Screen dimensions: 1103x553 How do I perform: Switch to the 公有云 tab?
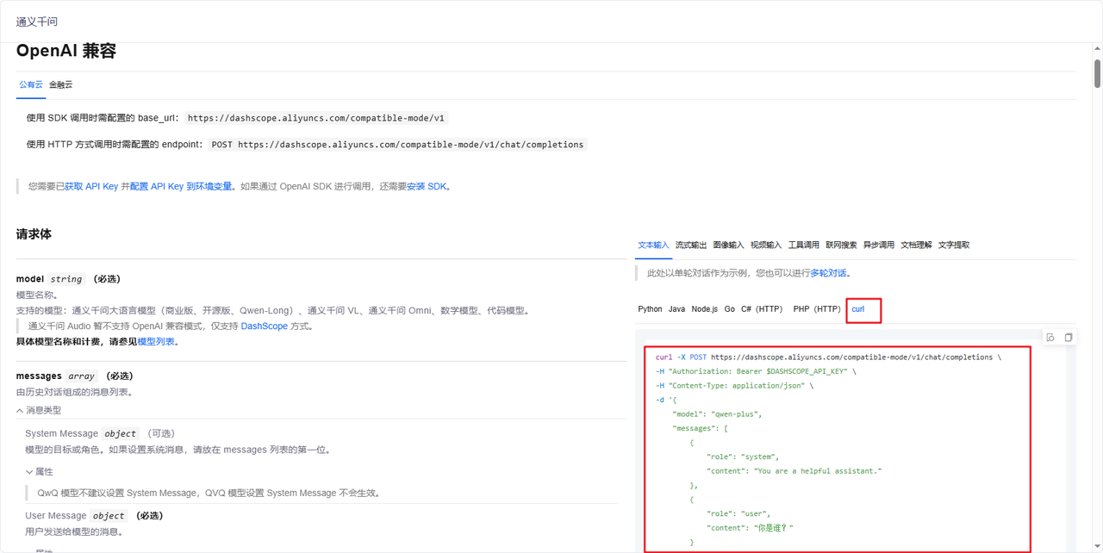[x=31, y=84]
